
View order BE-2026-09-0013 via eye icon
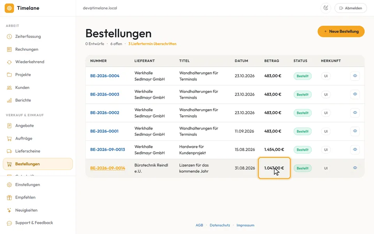pyautogui.click(x=355, y=149)
